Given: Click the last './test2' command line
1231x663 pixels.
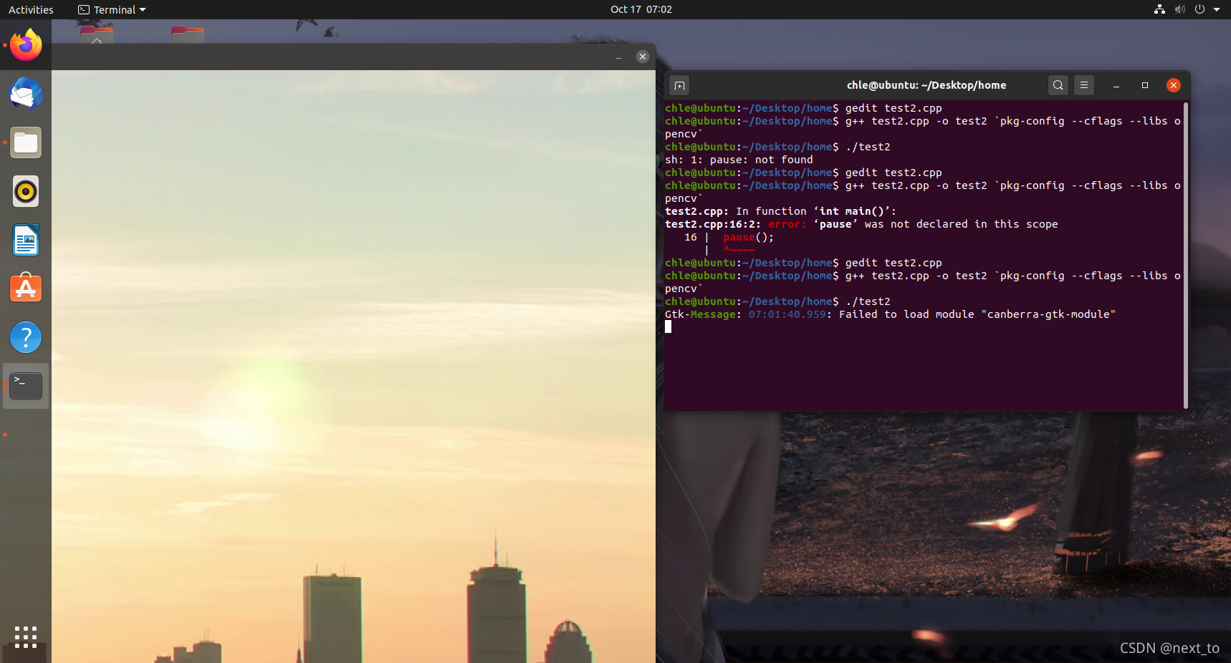Looking at the screenshot, I should pos(777,301).
